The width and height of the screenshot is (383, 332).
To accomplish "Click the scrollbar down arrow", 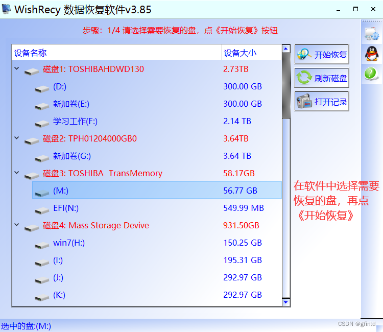I will [286, 302].
